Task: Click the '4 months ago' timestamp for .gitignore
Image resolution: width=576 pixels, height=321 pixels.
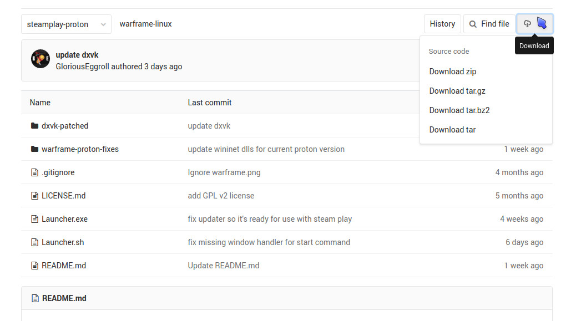Action: tap(519, 172)
